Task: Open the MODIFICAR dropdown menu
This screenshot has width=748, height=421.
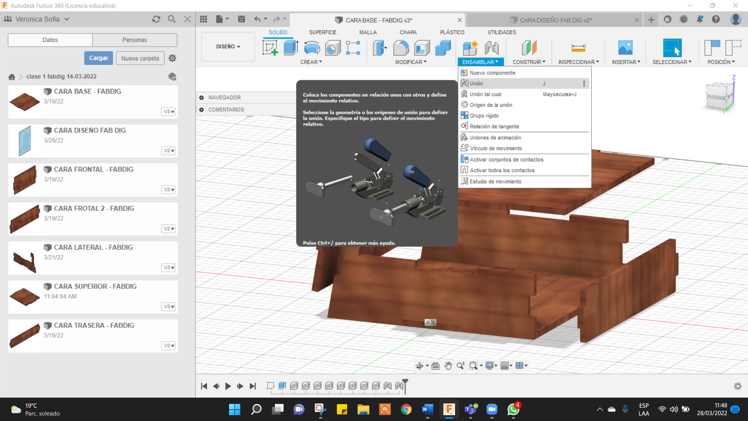Action: [x=411, y=62]
